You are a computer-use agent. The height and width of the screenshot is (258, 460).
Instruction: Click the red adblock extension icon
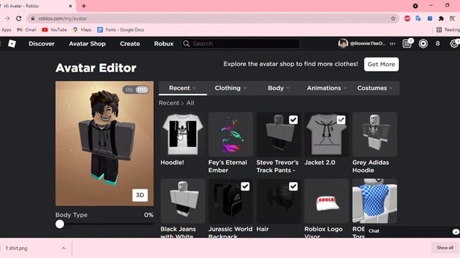(x=408, y=19)
